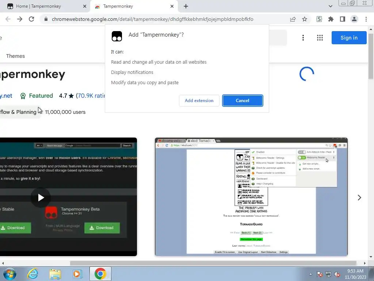Cancel the Tampermonkey install dialog
374x281 pixels.
coord(243,101)
